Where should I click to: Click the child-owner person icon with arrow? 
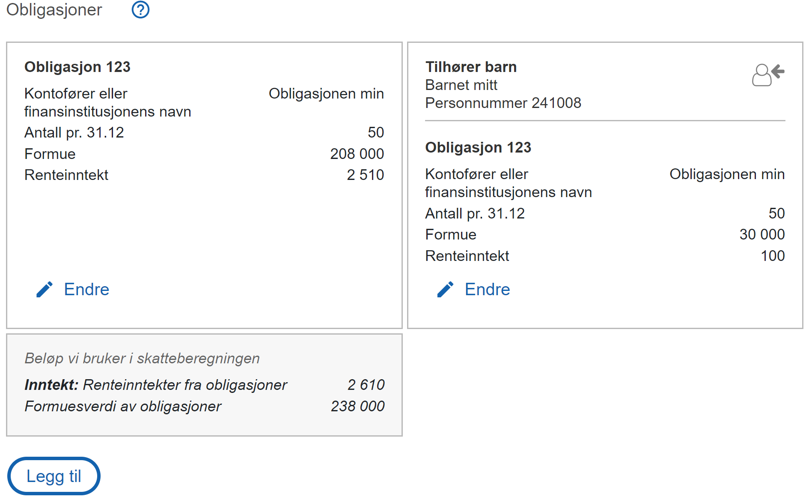point(768,75)
